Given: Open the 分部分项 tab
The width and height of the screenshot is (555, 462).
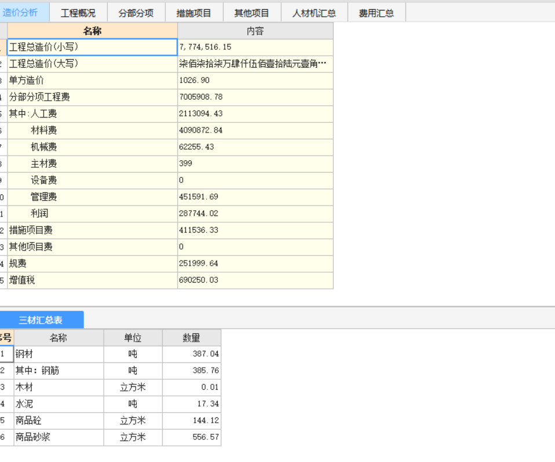Looking at the screenshot, I should [136, 13].
